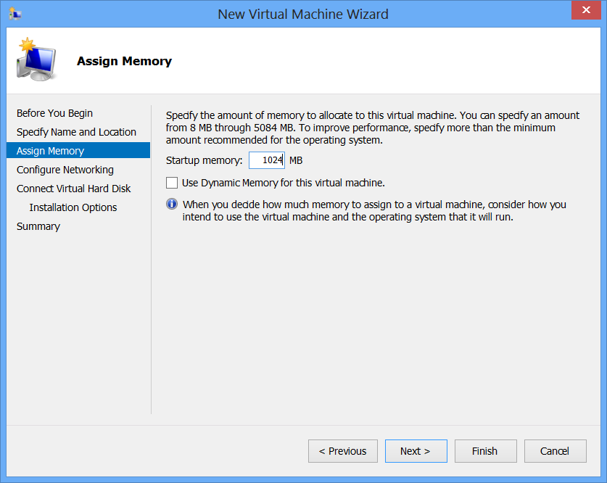
Task: Select Installation Options step
Action: (x=73, y=207)
